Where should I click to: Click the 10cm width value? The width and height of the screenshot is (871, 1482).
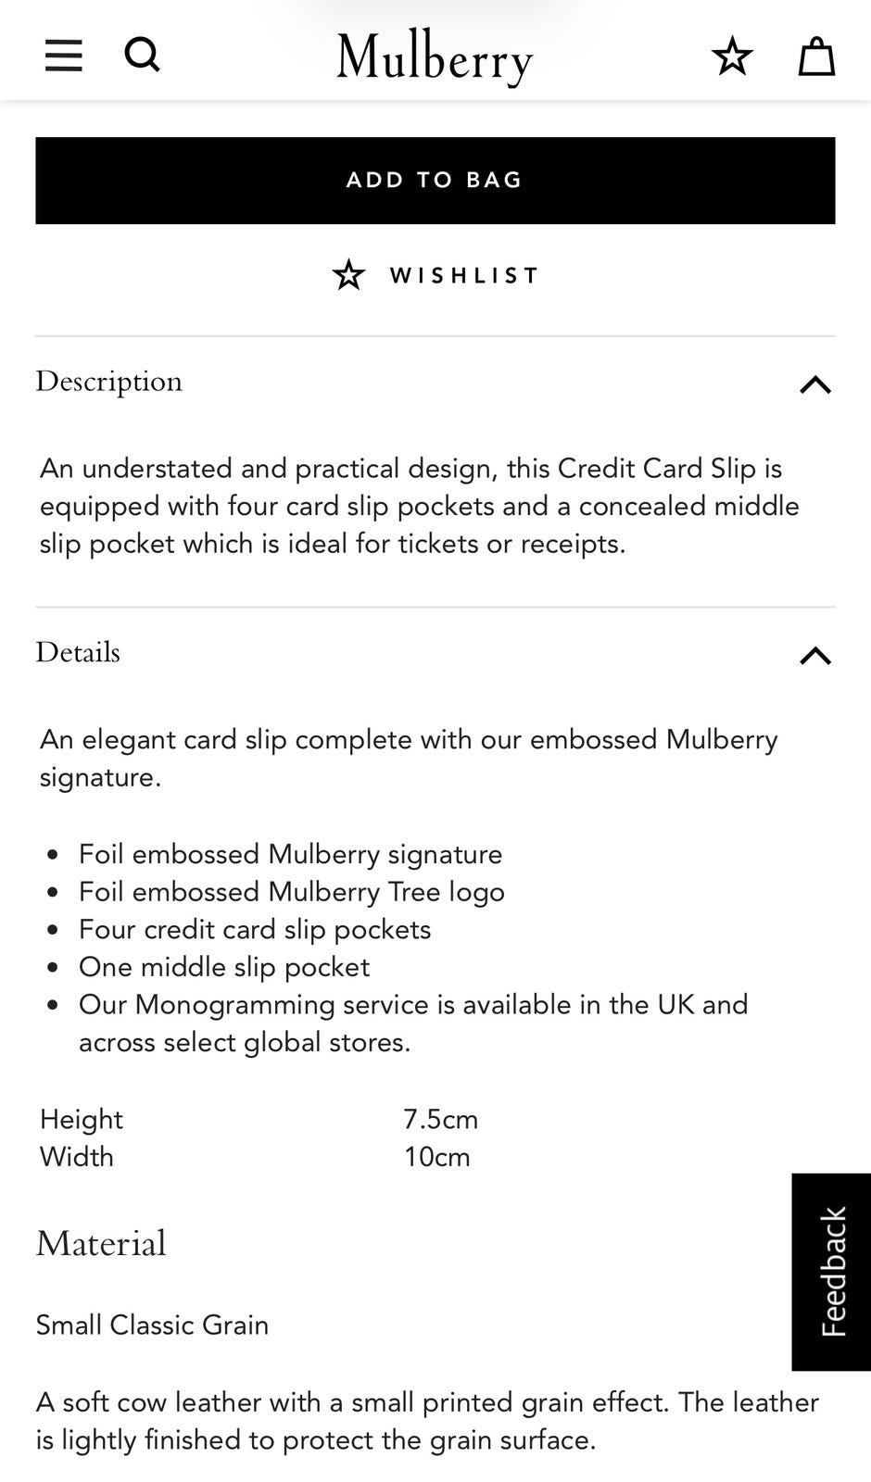436,1157
